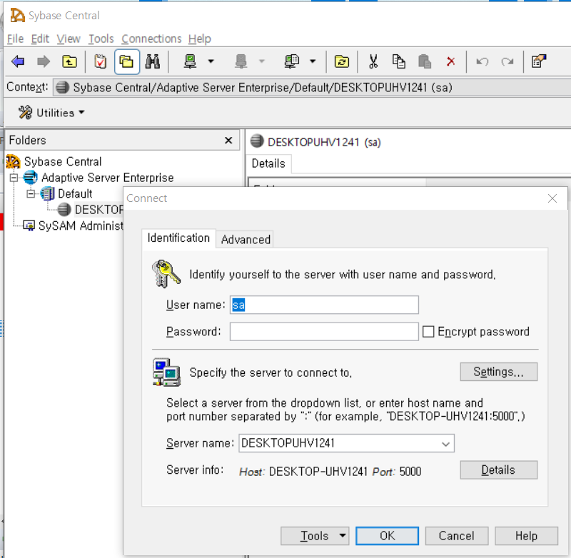Click Cancel in Connect dialog
571x558 pixels.
457,536
